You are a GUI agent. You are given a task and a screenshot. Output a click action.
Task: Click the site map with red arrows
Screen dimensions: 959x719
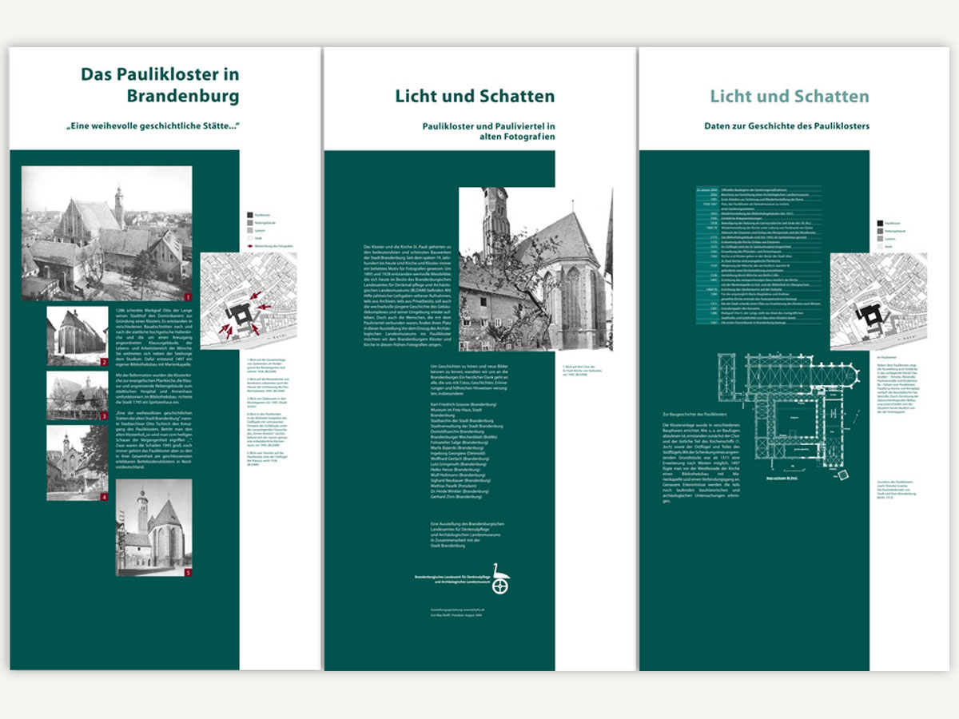coord(248,301)
